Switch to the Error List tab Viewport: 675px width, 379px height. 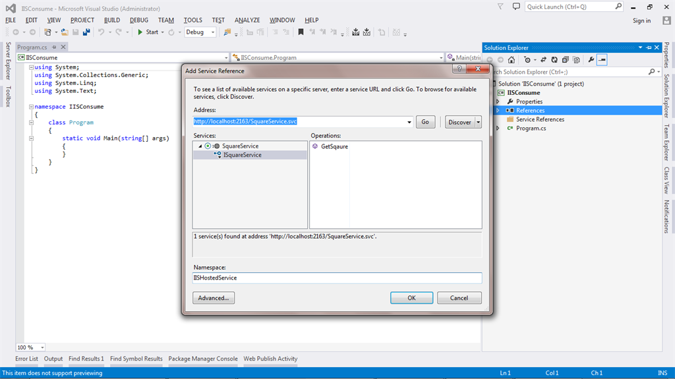point(26,359)
